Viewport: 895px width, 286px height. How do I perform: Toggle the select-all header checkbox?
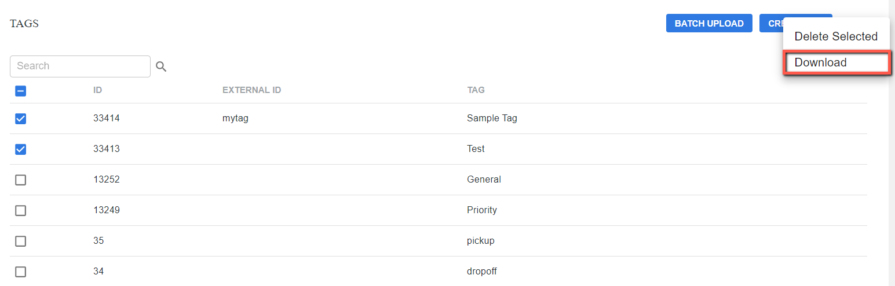tap(20, 91)
